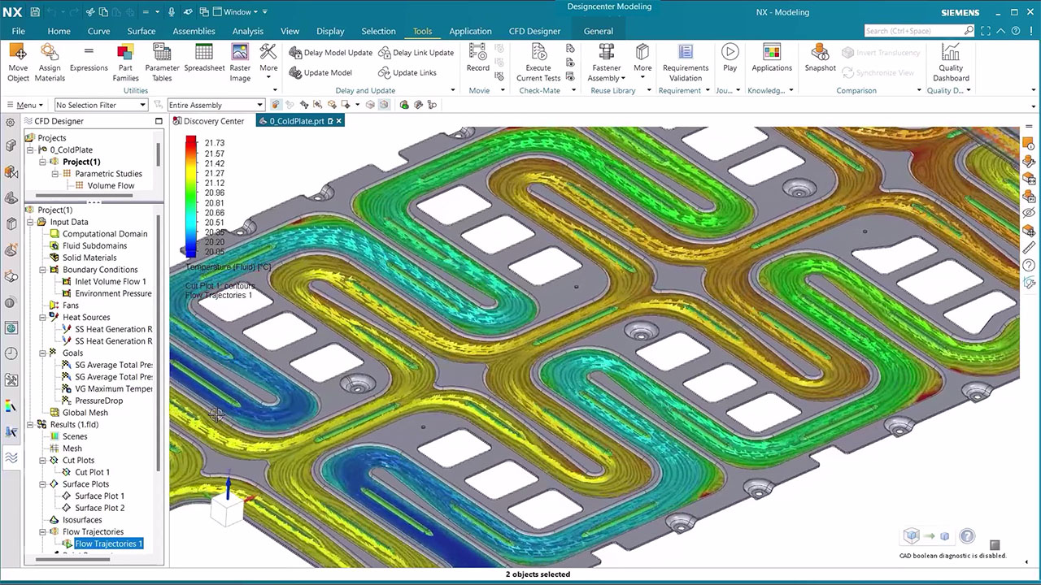Switch to the CFD Designer ribbon tab

click(x=534, y=31)
